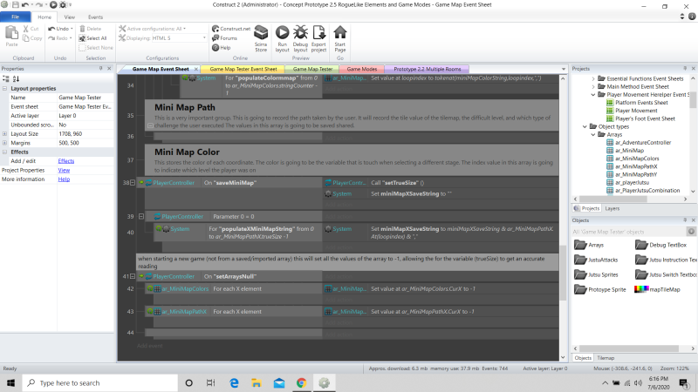Screen dimensions: 698x392
Task: Sort properties alphabetically icon
Action: 16,78
